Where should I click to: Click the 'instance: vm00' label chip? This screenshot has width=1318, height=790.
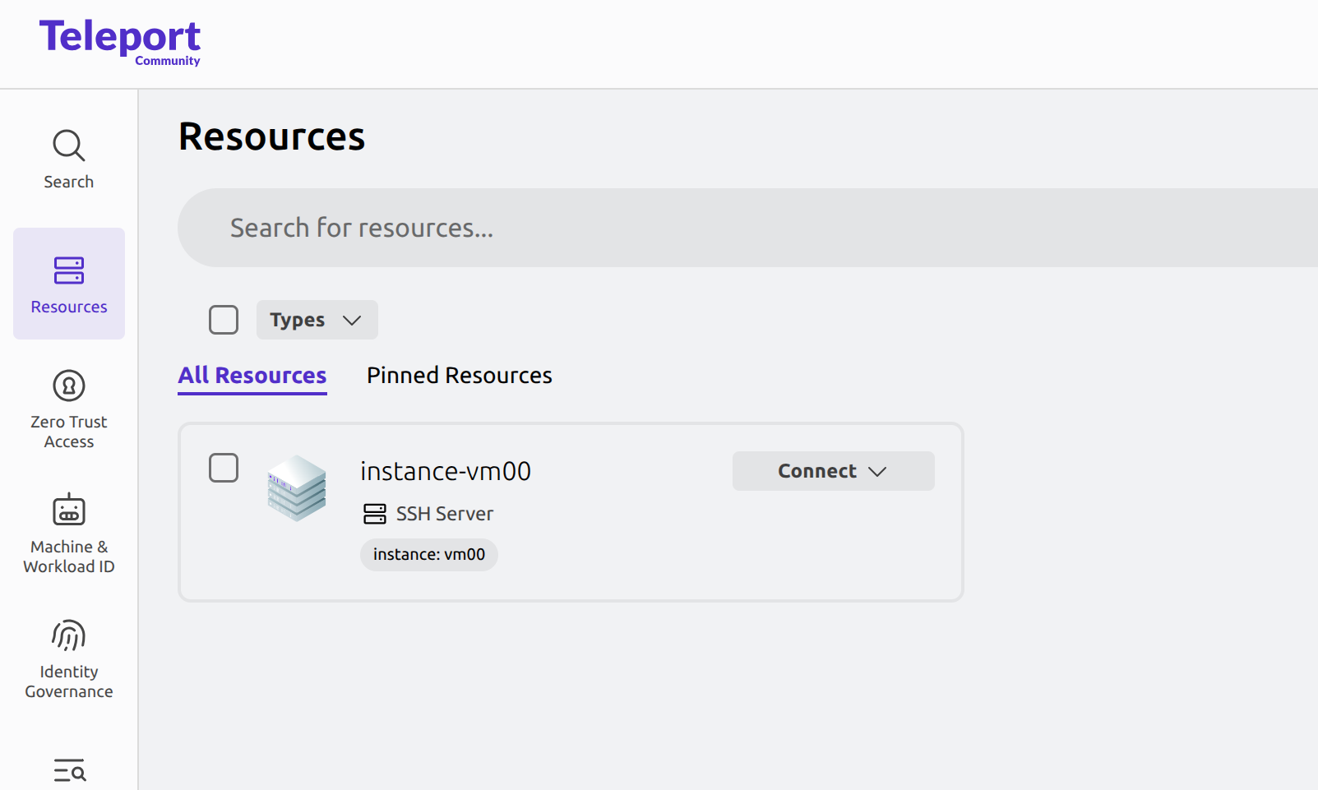tap(429, 555)
